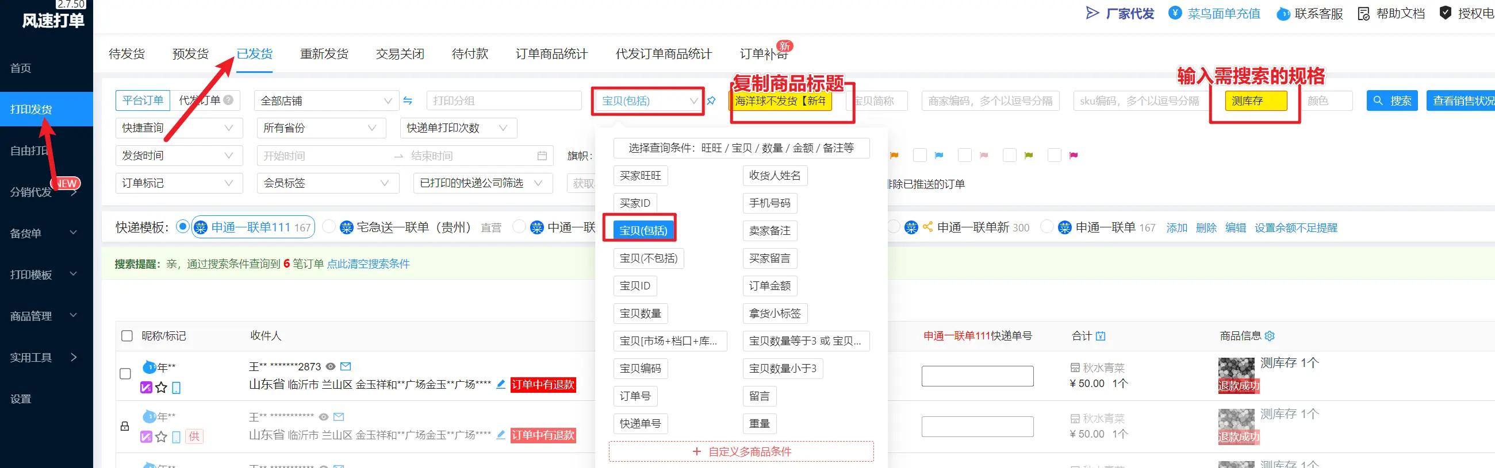Click the first row's tracking number input box
Viewport: 1495px width, 468px height.
tap(977, 376)
